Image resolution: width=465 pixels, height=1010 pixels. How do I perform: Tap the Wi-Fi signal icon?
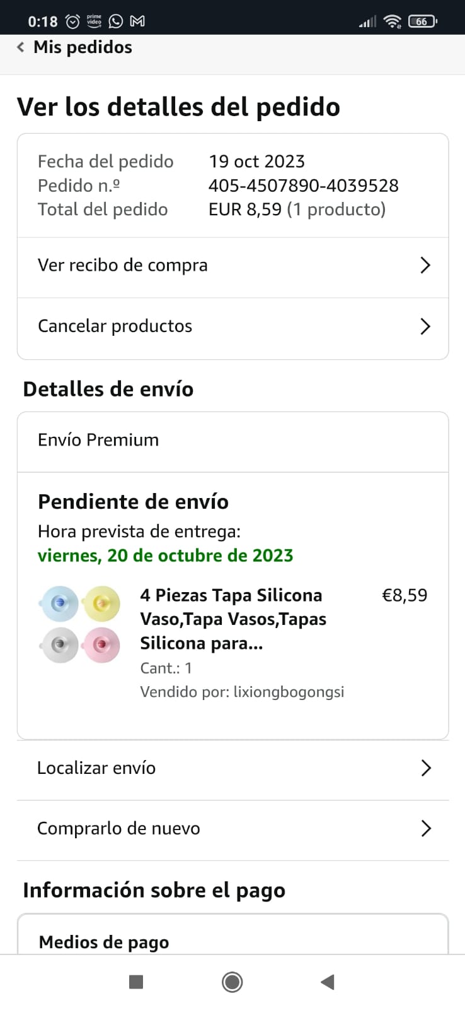(x=393, y=21)
